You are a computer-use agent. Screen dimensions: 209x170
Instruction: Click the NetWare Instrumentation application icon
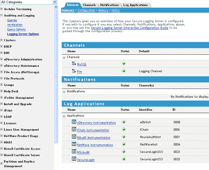tap(74, 144)
